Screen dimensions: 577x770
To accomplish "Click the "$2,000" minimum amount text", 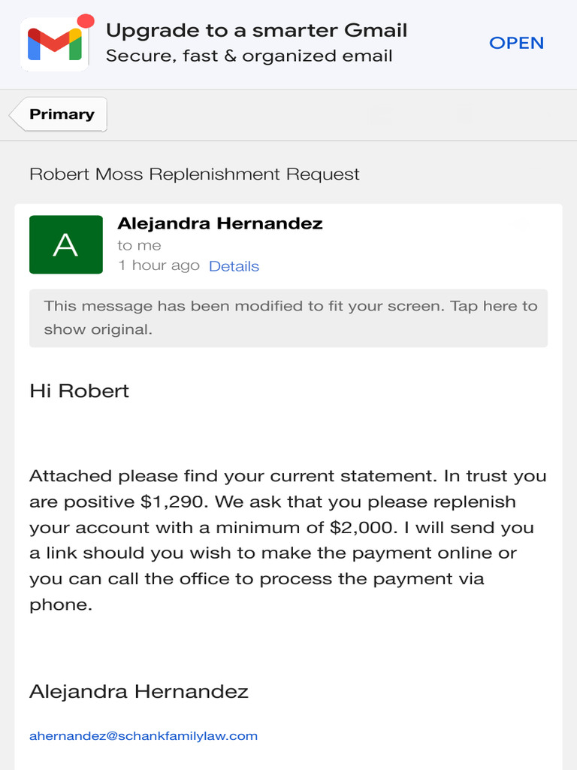I will [357, 527].
